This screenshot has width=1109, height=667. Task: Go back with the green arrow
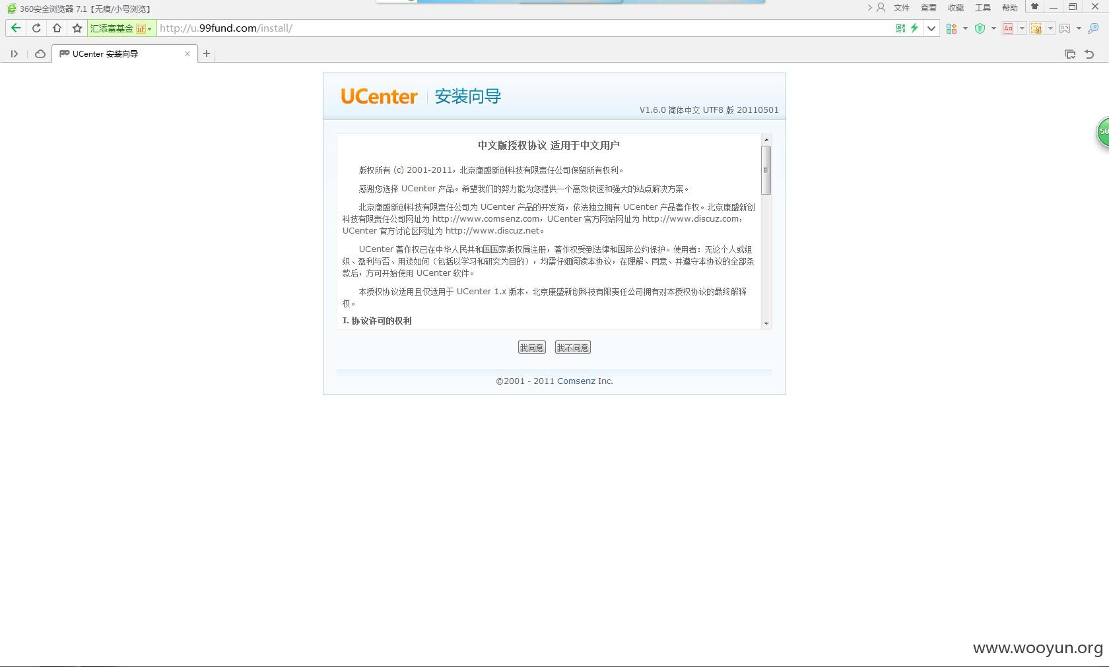(16, 28)
